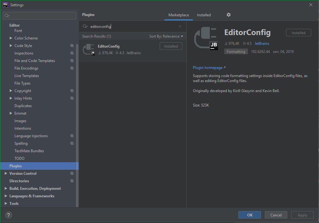Open the TODO settings page
The image size is (319, 223).
click(19, 158)
